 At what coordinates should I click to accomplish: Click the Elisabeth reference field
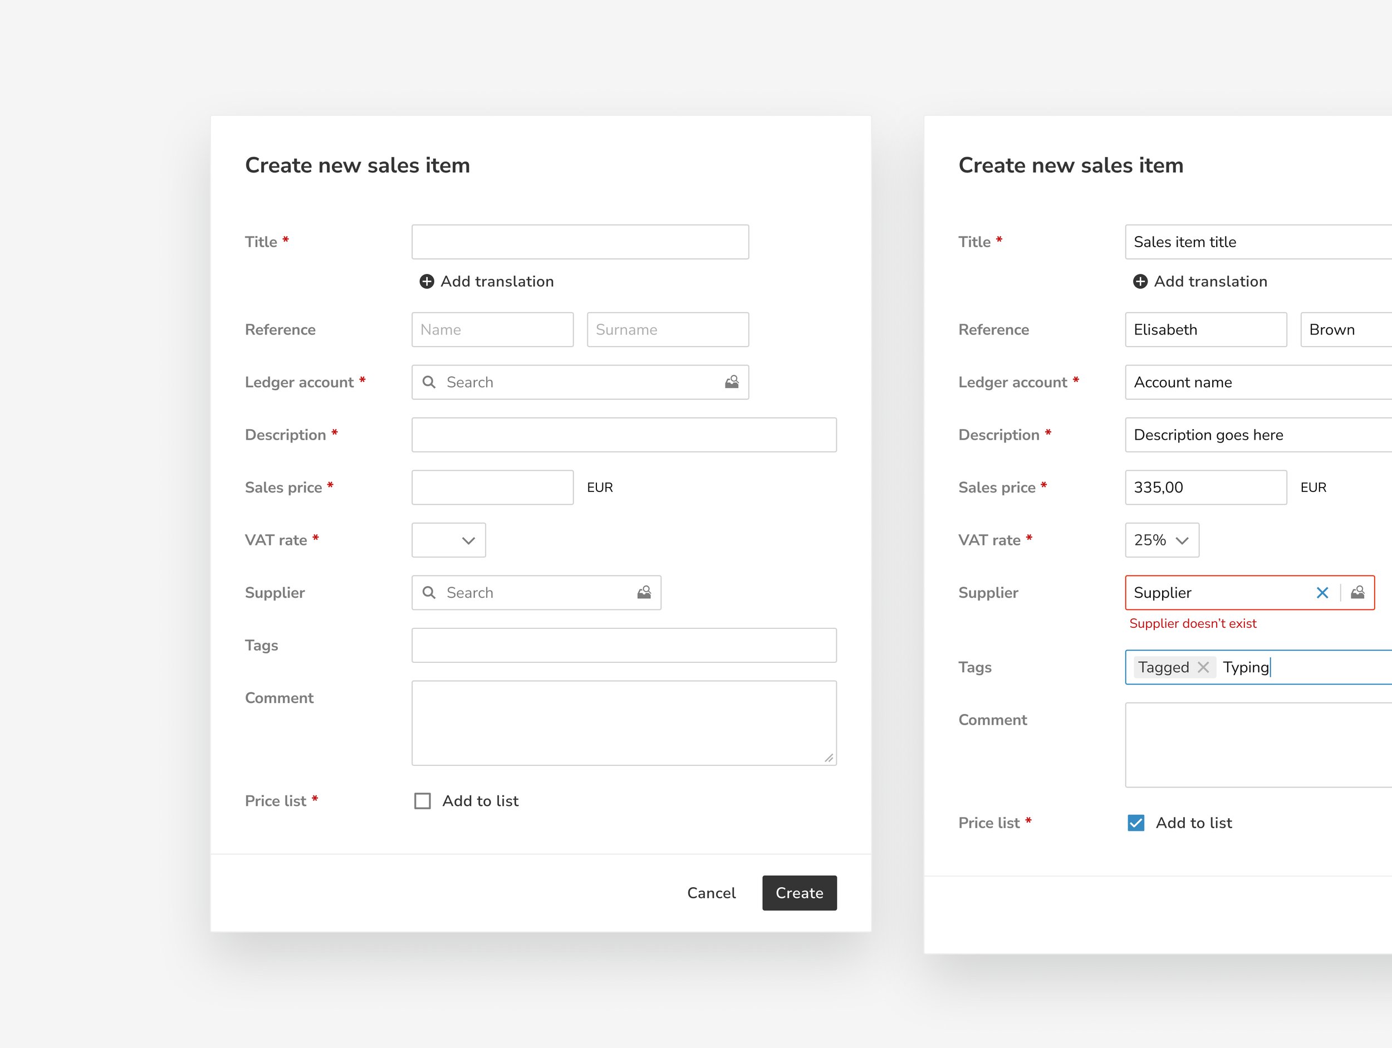click(x=1207, y=329)
